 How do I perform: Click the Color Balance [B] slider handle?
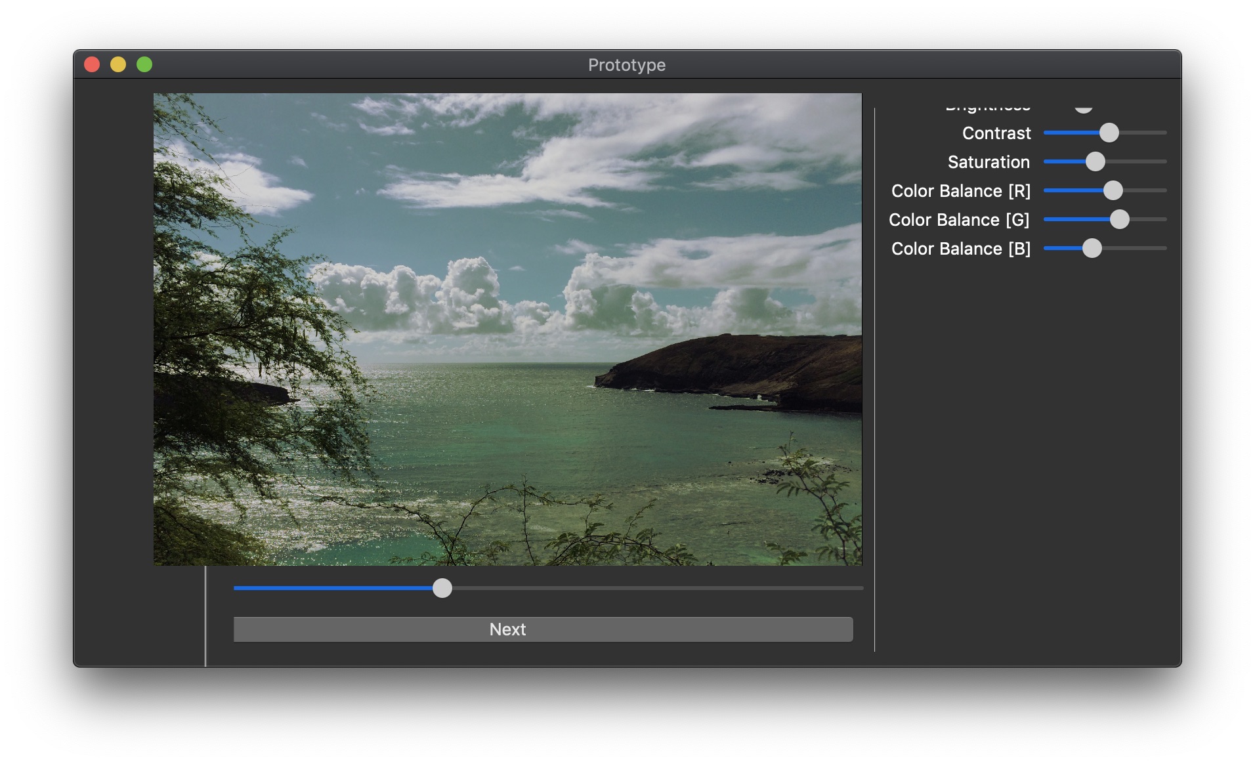1094,249
